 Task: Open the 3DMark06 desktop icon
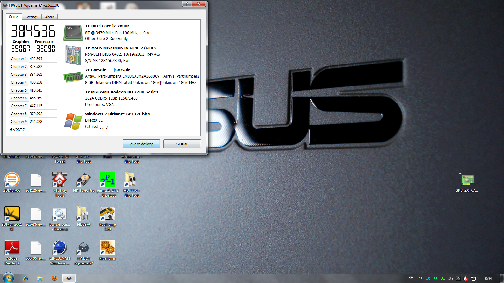[x=12, y=182]
